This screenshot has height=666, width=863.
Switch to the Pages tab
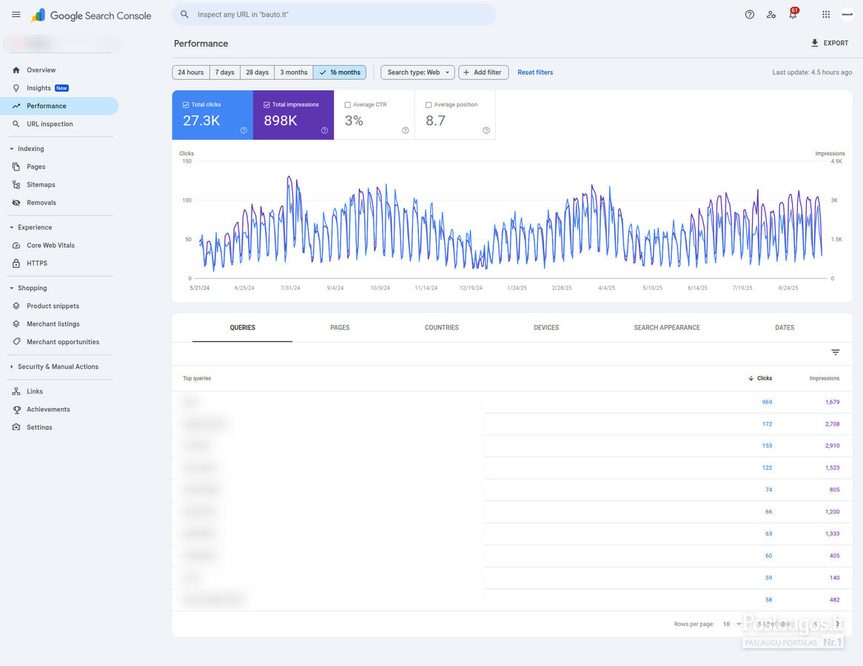(x=340, y=328)
